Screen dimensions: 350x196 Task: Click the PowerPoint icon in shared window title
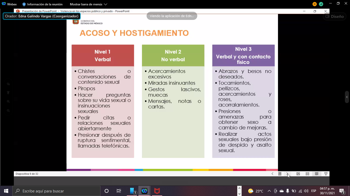coord(18,11)
